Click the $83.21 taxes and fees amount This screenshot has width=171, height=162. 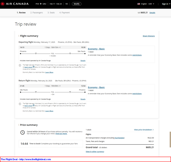coord(151,141)
